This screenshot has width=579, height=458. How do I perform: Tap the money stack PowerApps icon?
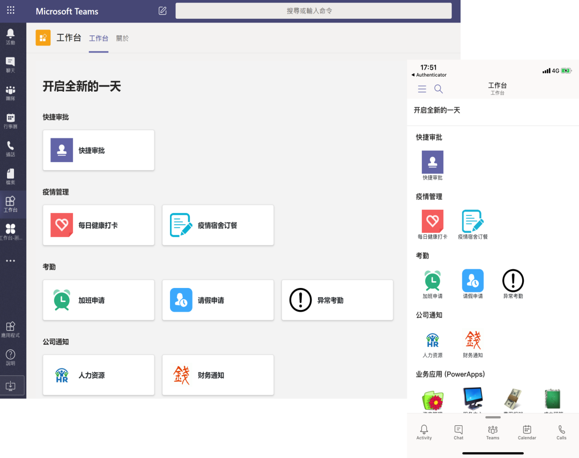[x=513, y=400]
